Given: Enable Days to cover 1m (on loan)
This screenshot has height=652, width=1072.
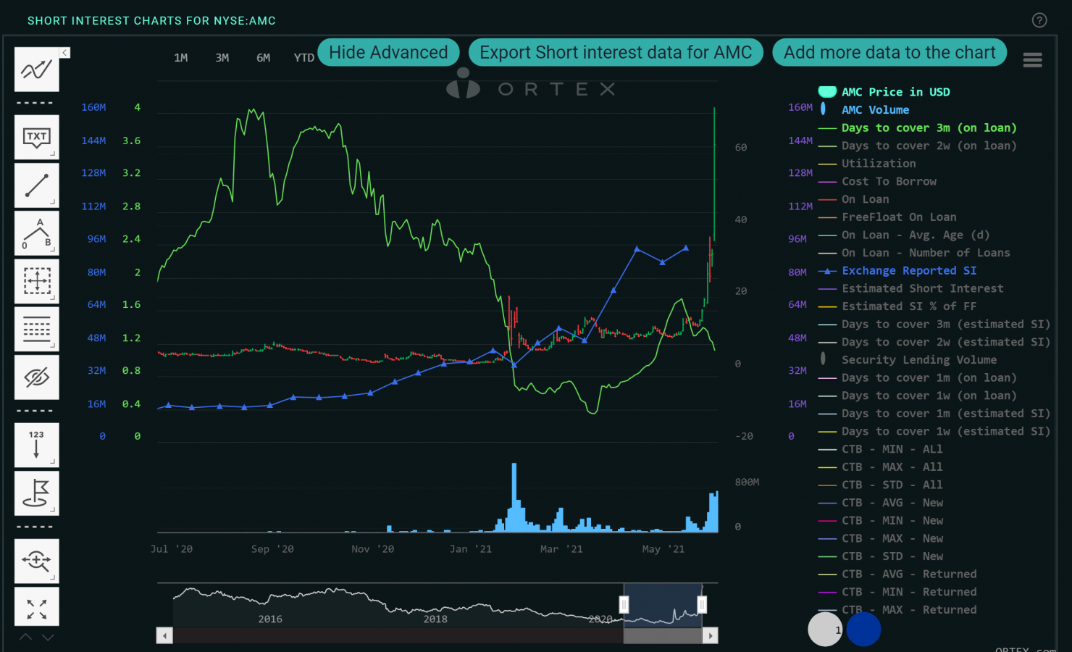Looking at the screenshot, I should point(929,377).
